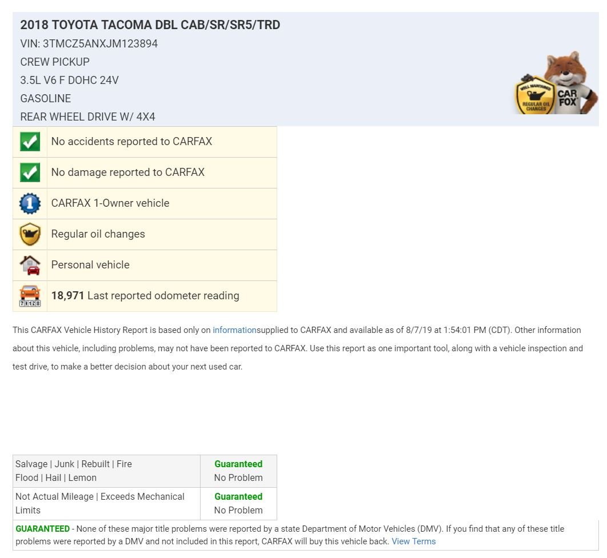Screen dimensions: 607x558
Task: Click the CARFAX 1-Owner vehicle text
Action: click(x=110, y=203)
